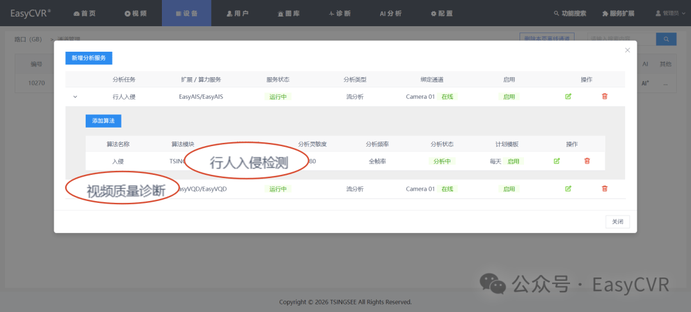Image resolution: width=691 pixels, height=312 pixels.
Task: Click the 分析中 status tag
Action: (442, 161)
